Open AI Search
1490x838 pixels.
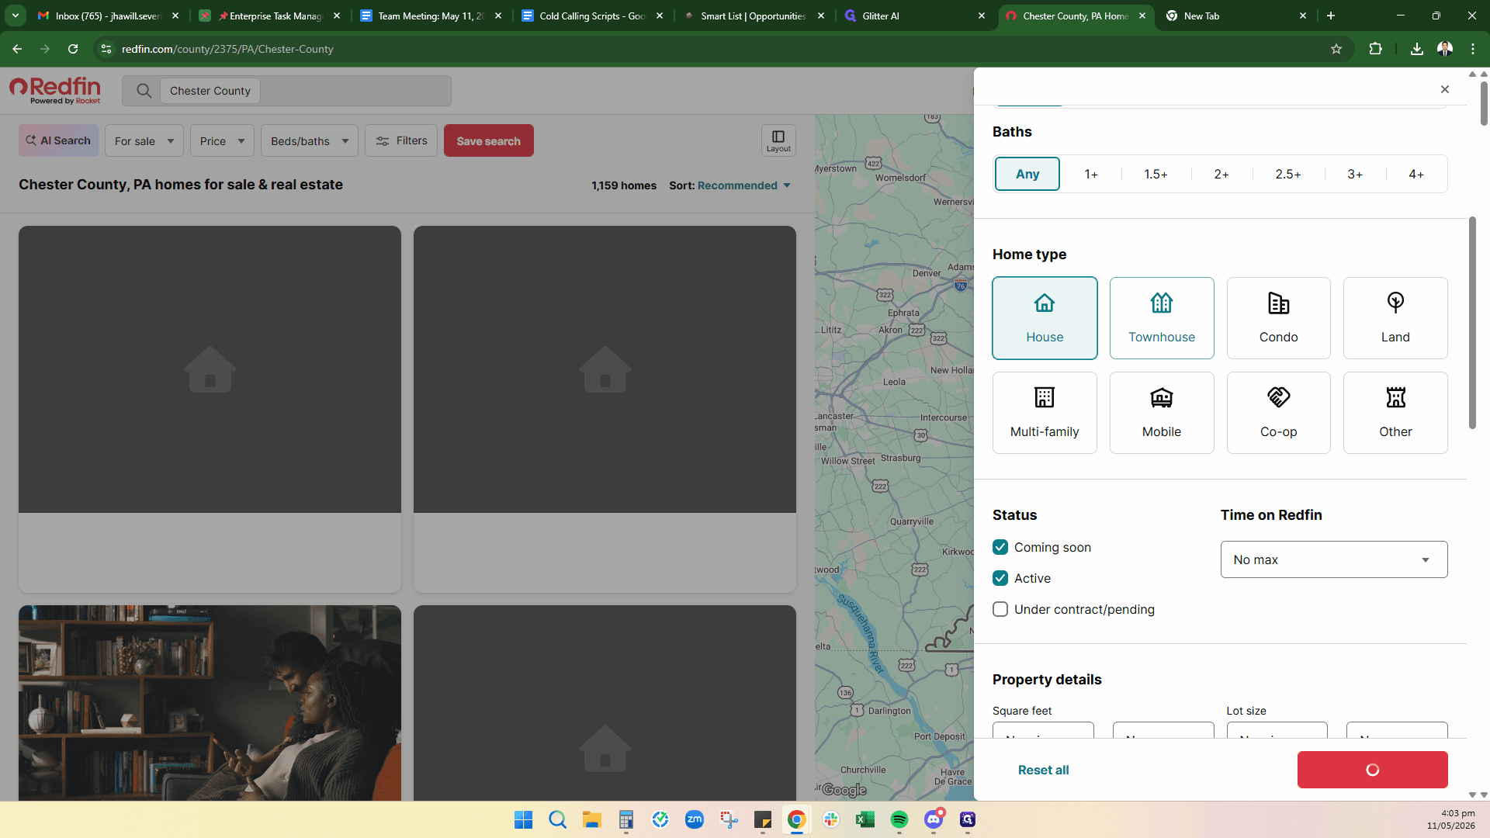click(58, 140)
